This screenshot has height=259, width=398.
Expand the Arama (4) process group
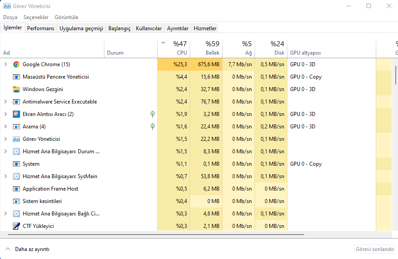[x=6, y=127]
